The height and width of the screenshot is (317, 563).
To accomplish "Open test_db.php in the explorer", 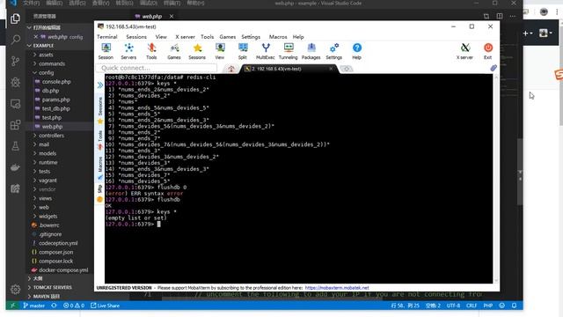I will [x=56, y=108].
